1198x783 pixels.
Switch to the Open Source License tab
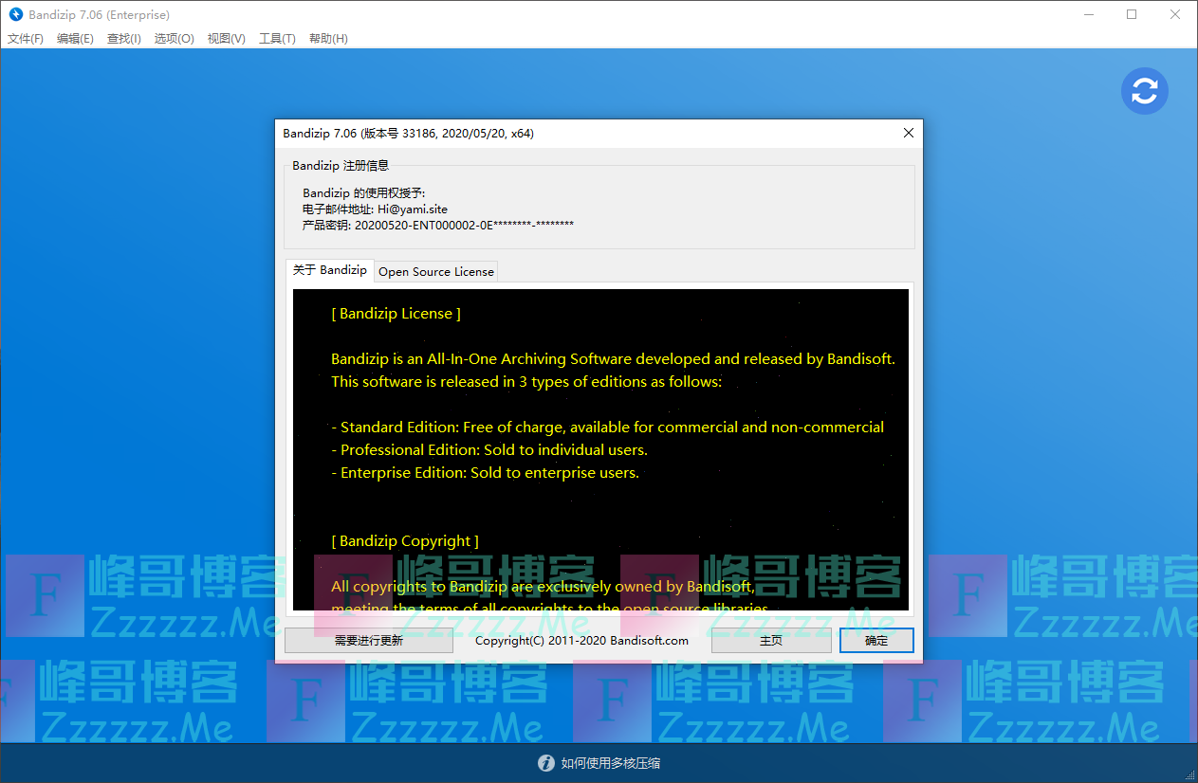coord(436,272)
